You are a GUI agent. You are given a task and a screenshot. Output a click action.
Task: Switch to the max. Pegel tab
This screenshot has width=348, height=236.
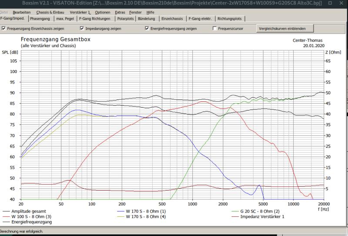click(65, 19)
